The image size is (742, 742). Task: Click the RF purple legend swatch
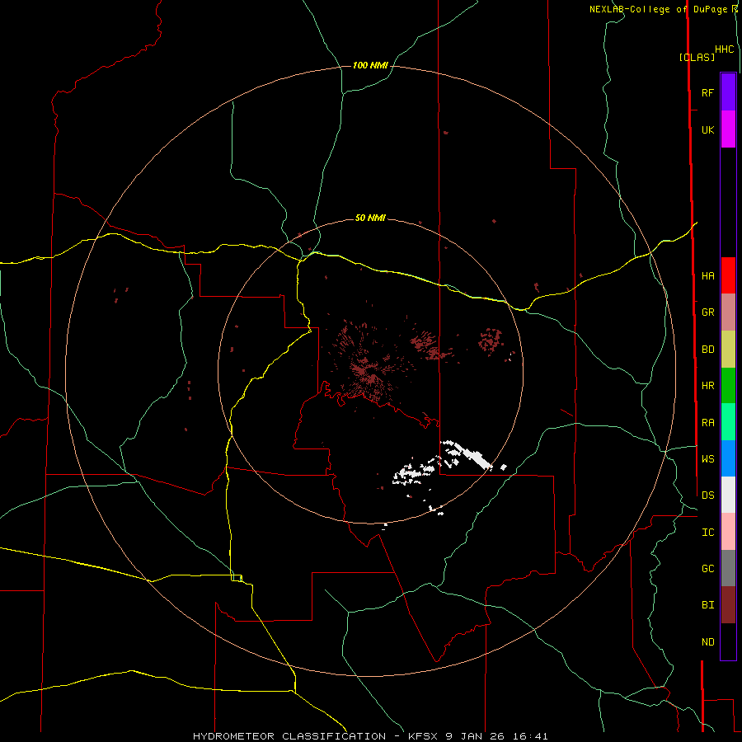[728, 92]
